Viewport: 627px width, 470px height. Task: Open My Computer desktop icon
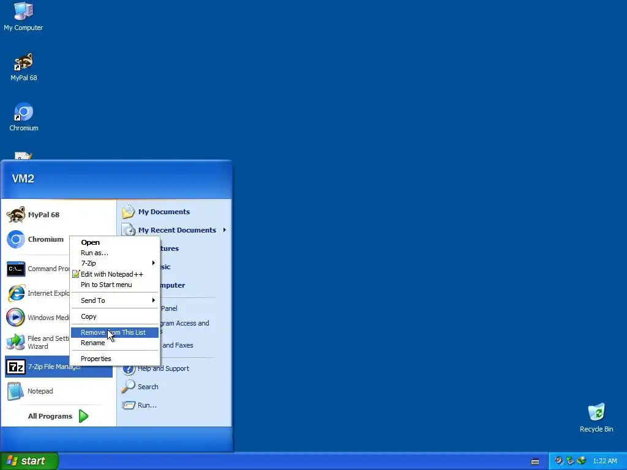tap(23, 17)
